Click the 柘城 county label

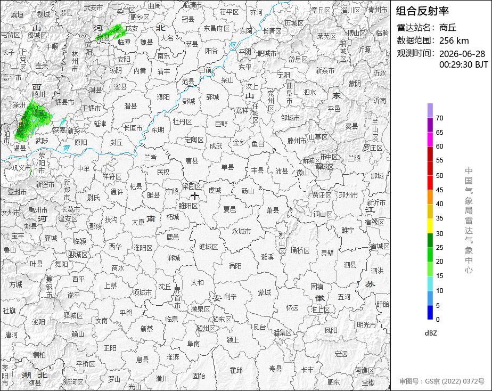(173, 217)
